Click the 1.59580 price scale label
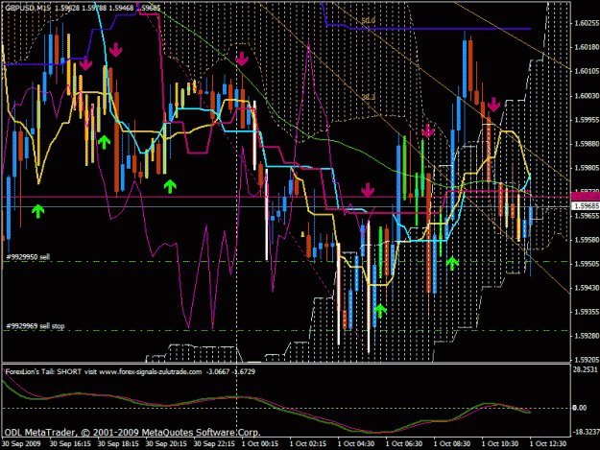The width and height of the screenshot is (600, 450). tap(587, 240)
